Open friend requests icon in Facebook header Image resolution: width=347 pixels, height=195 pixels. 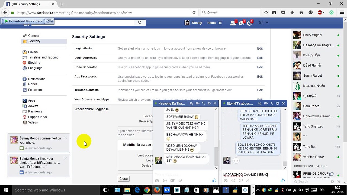(233, 23)
